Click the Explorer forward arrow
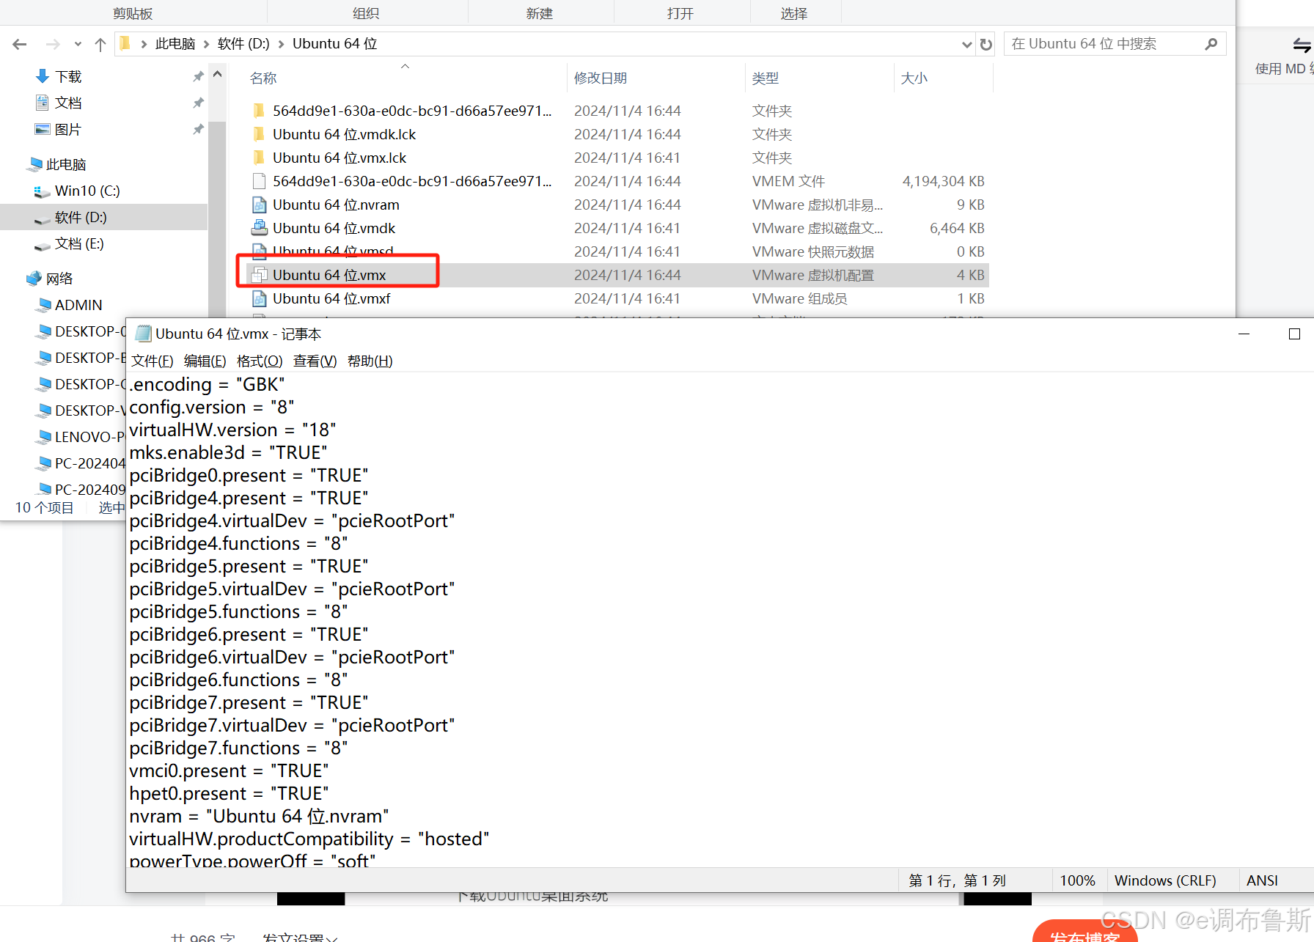 click(53, 44)
